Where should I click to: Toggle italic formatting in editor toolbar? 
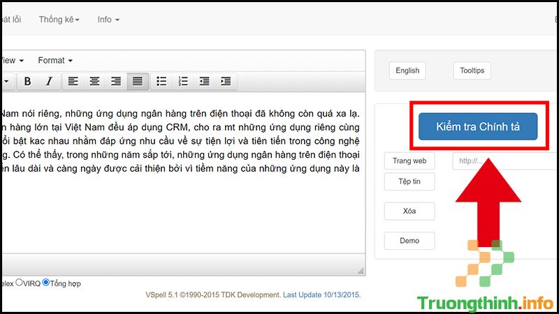click(x=49, y=82)
